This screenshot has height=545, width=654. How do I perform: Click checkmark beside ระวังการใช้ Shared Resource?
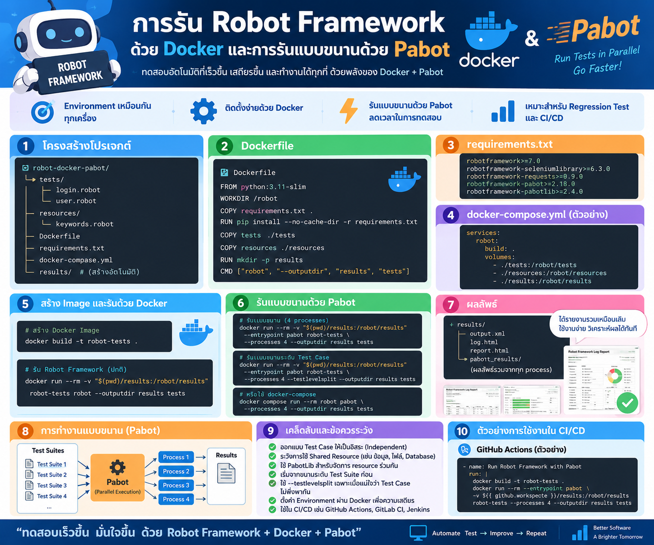pos(272,456)
